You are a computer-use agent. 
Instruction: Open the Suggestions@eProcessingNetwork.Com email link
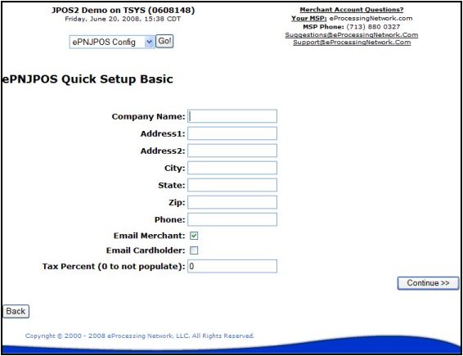[x=352, y=35]
